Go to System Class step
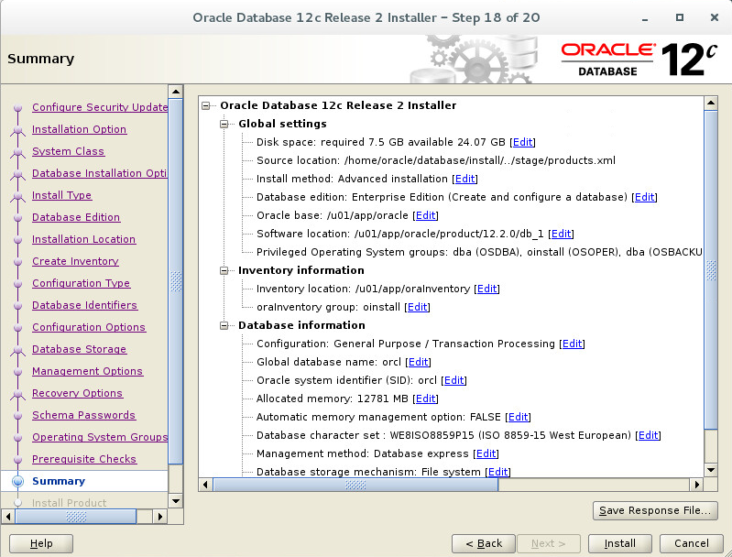The height and width of the screenshot is (557, 732). pos(68,151)
